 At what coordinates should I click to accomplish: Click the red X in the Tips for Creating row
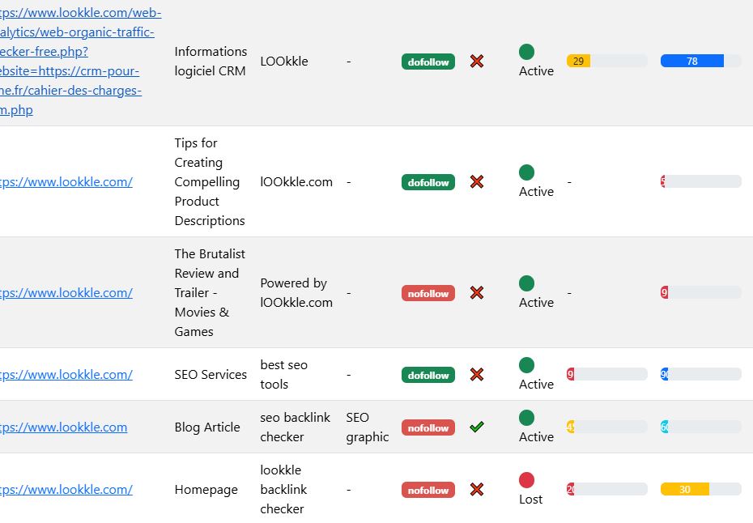tap(478, 181)
